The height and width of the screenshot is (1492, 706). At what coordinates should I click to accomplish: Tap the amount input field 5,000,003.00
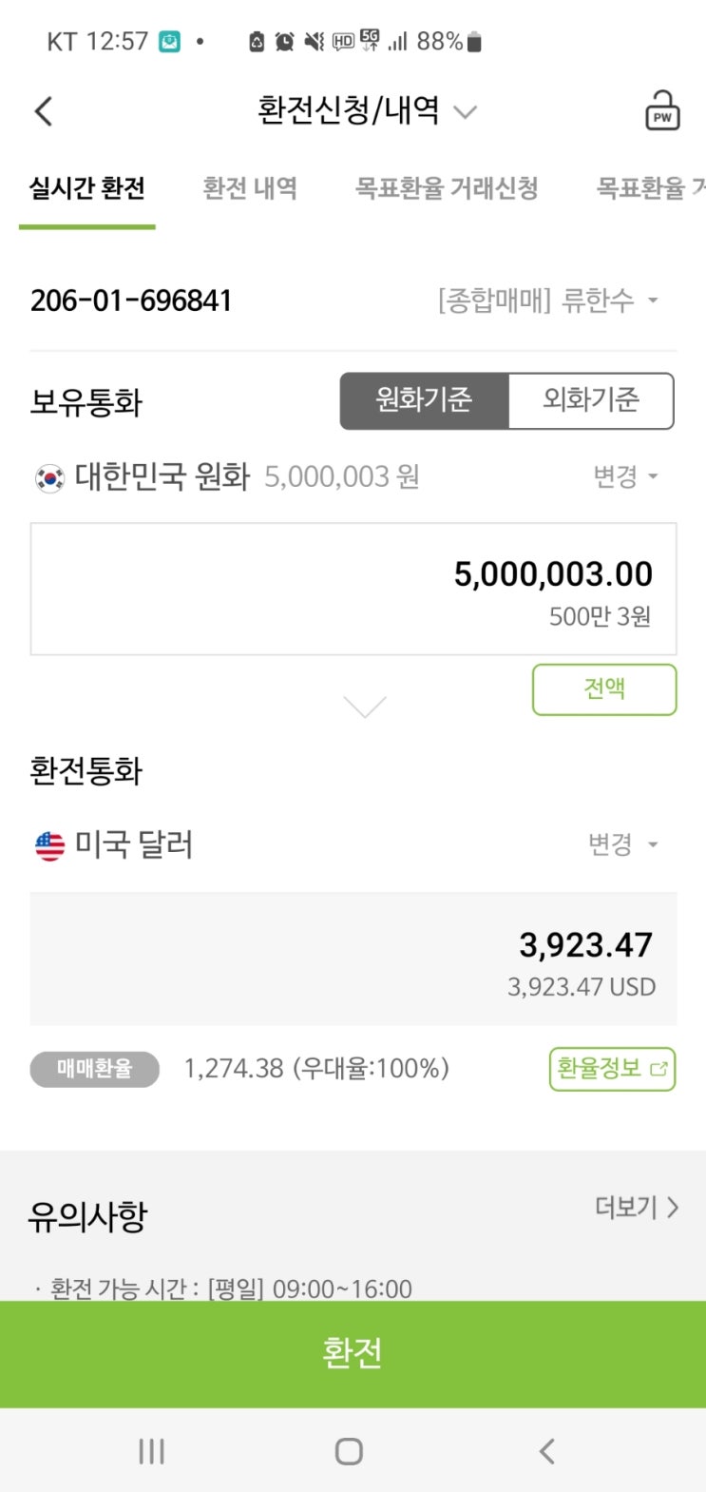(x=353, y=588)
